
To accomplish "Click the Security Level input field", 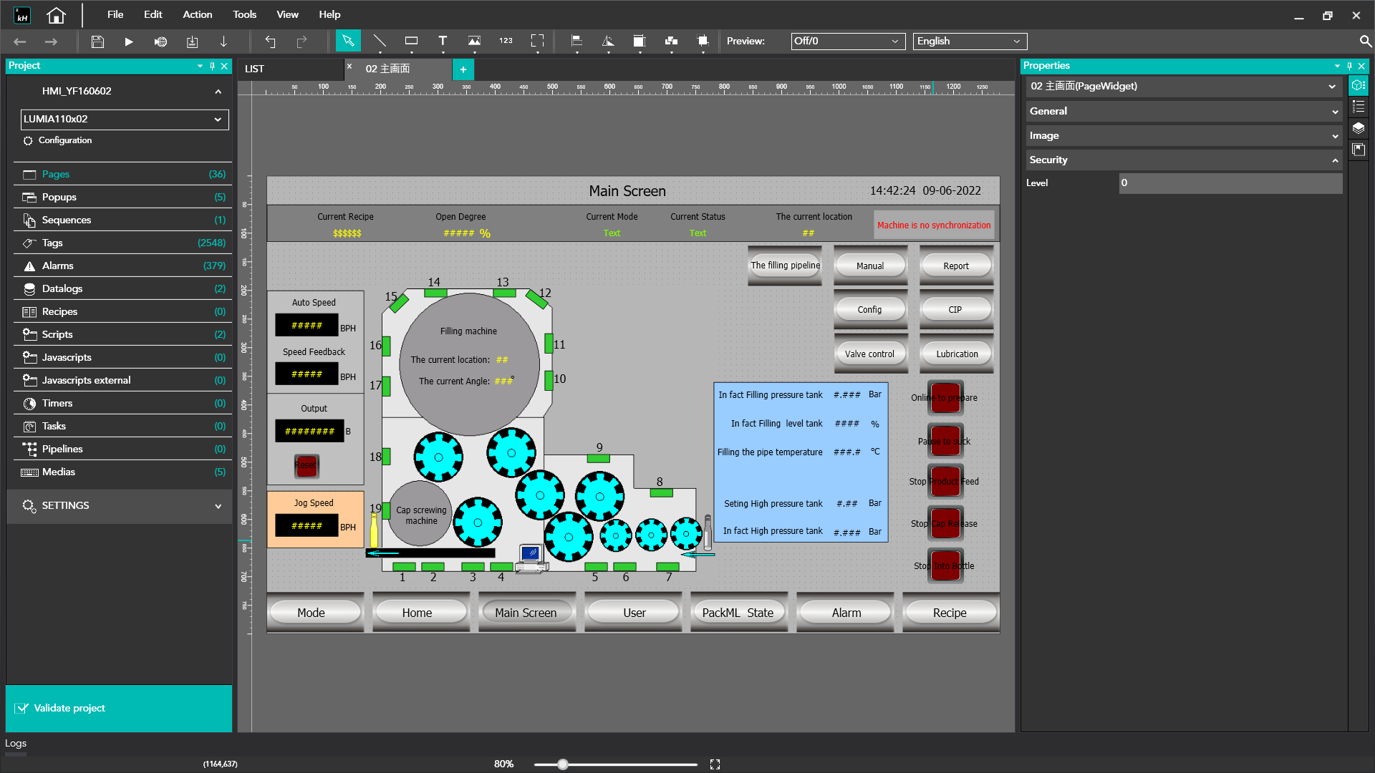I will tap(1230, 183).
